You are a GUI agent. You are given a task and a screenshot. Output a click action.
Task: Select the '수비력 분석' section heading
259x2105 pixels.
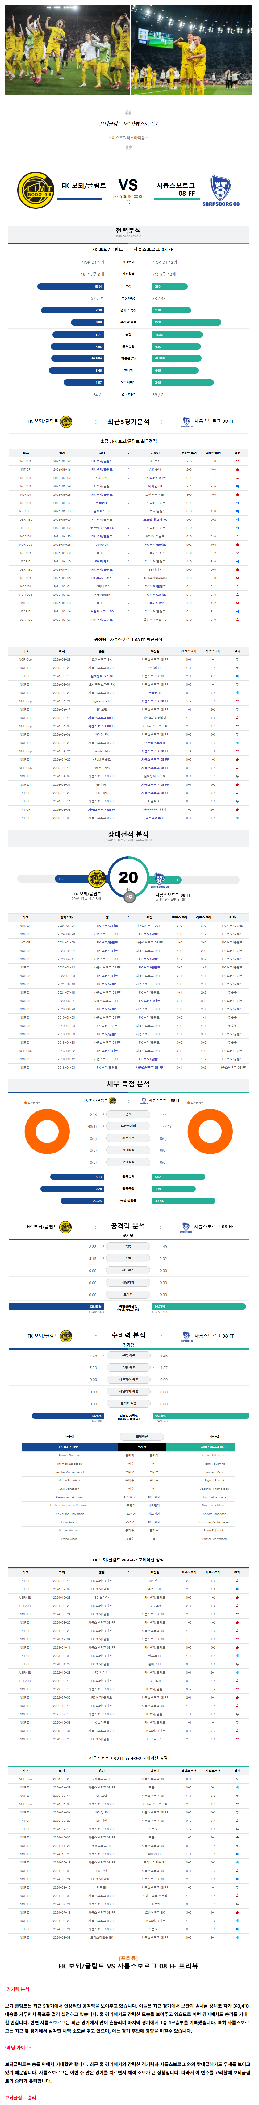click(128, 1335)
